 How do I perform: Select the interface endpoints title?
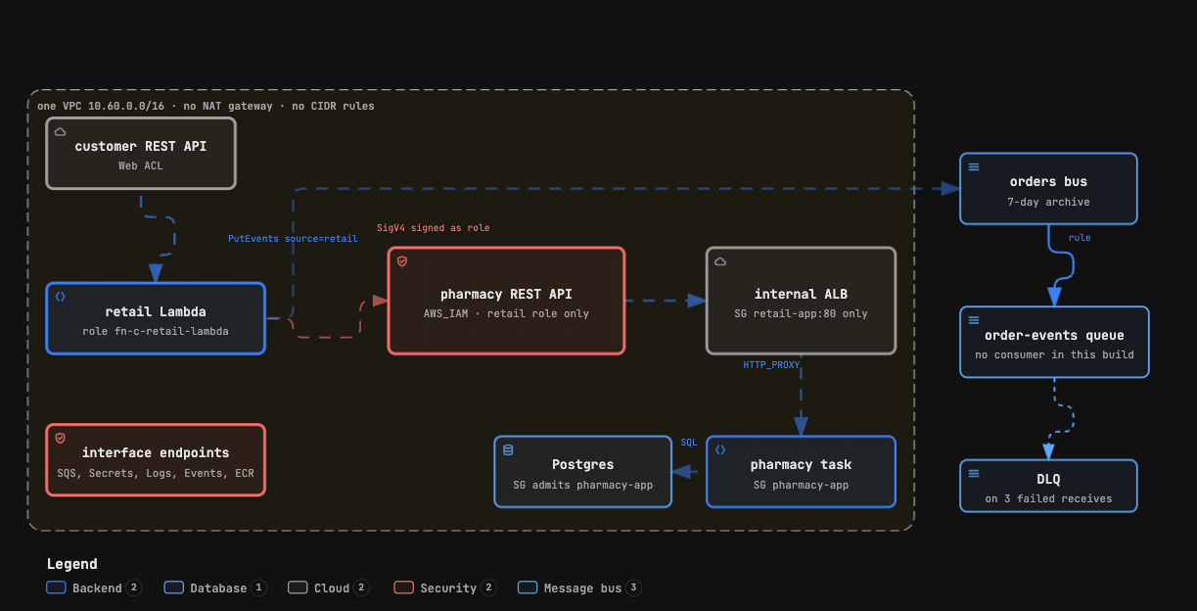click(x=156, y=452)
